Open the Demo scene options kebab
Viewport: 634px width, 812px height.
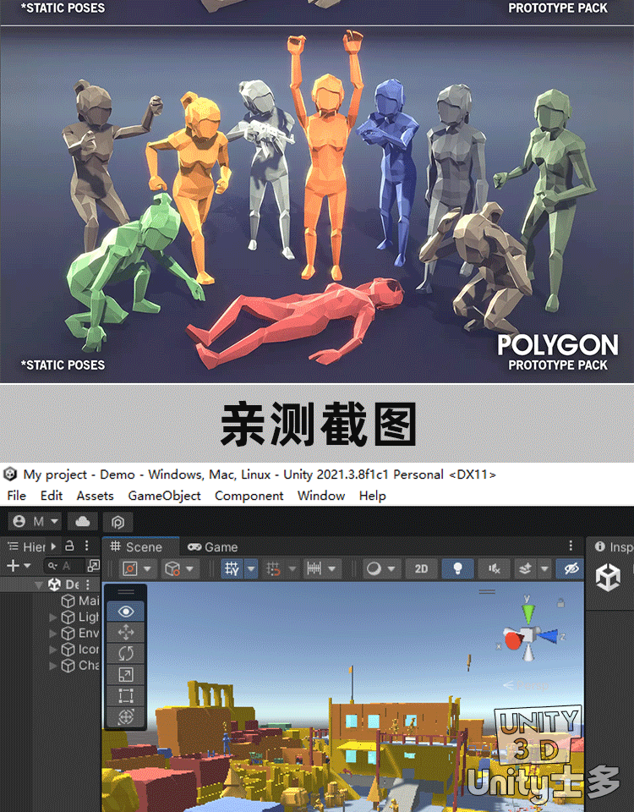tap(88, 584)
